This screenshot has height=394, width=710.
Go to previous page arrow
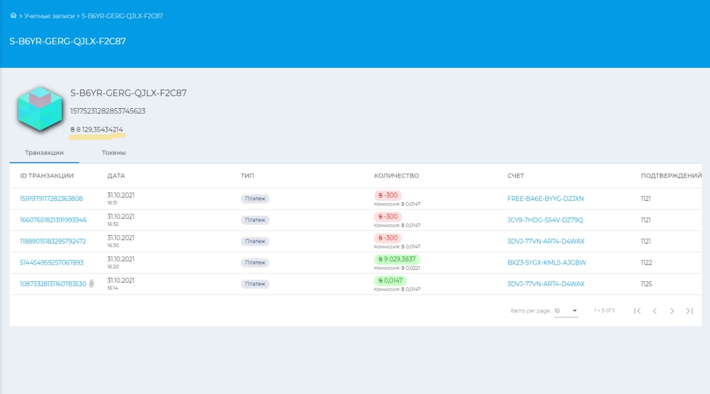tap(655, 311)
